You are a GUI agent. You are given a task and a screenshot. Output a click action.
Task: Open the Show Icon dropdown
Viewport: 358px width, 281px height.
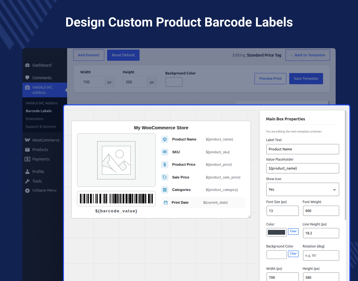302,189
